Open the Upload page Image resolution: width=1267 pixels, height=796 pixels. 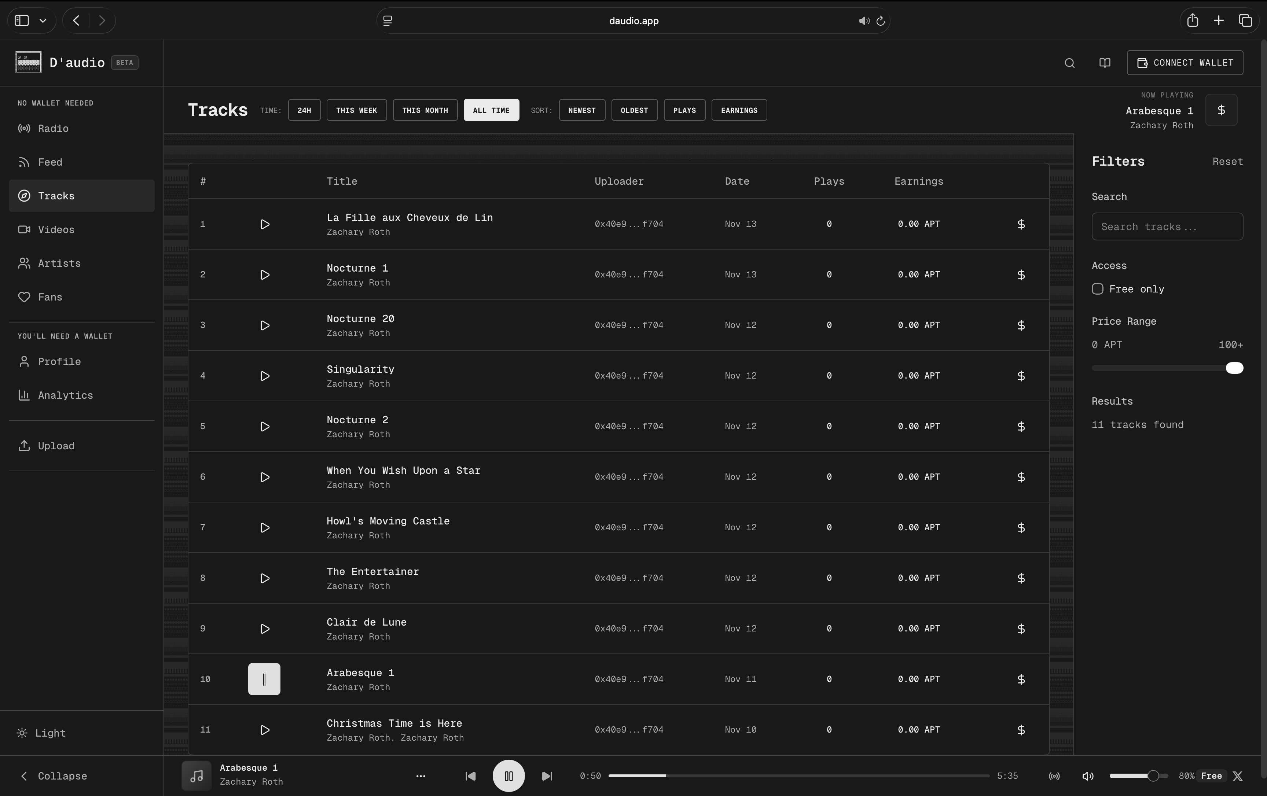[55, 445]
